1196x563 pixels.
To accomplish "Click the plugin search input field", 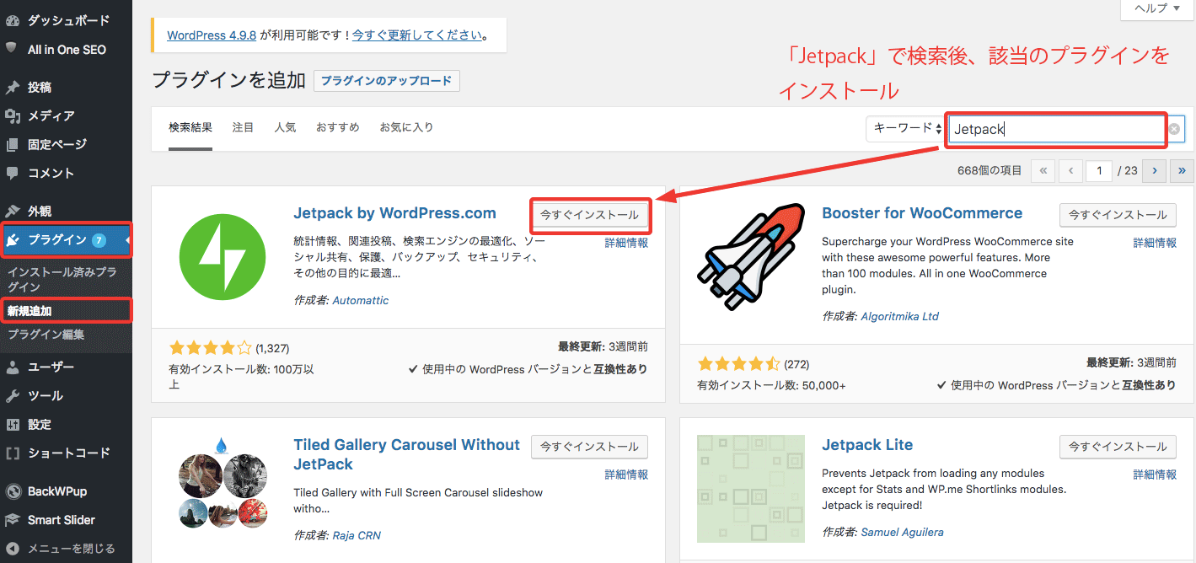I will click(1055, 130).
